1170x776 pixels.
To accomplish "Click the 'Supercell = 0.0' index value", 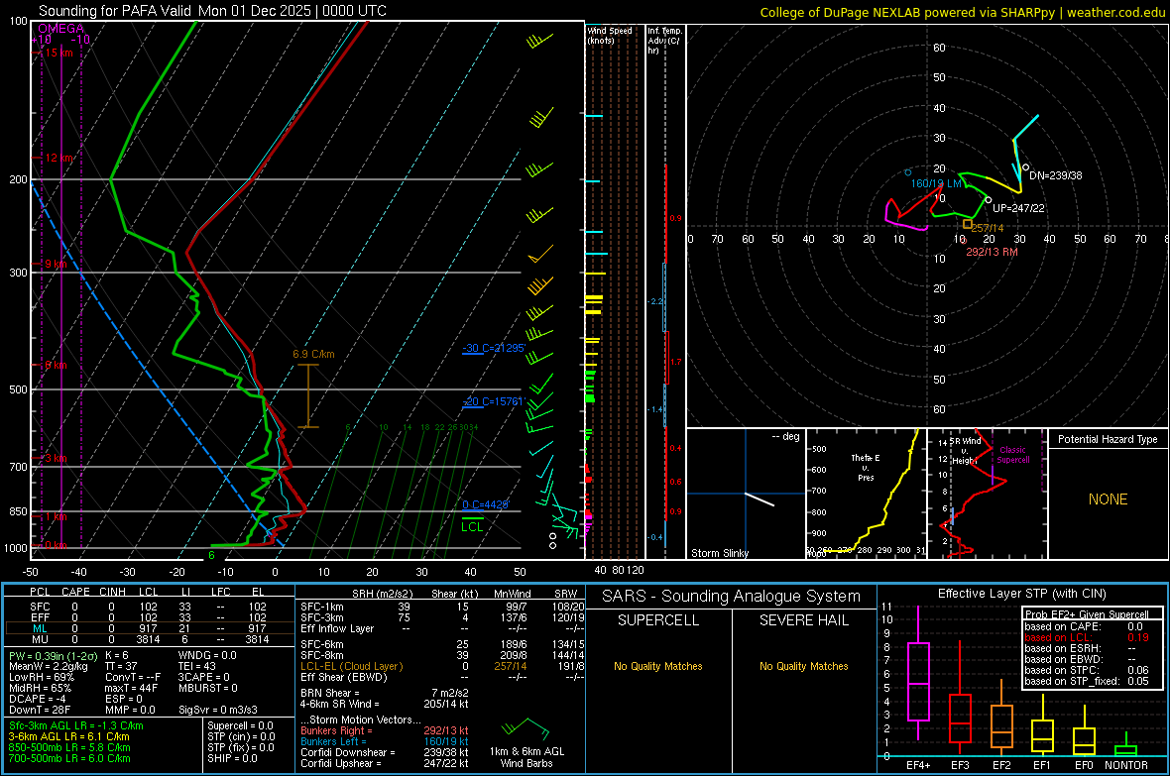I will pos(240,725).
